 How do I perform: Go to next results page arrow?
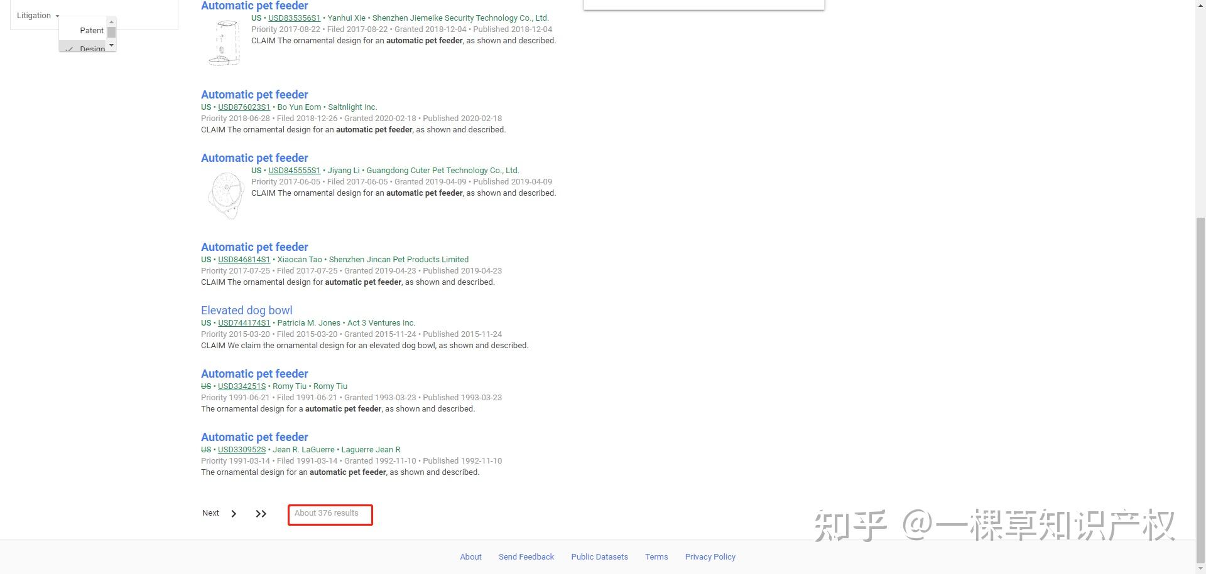pyautogui.click(x=234, y=514)
